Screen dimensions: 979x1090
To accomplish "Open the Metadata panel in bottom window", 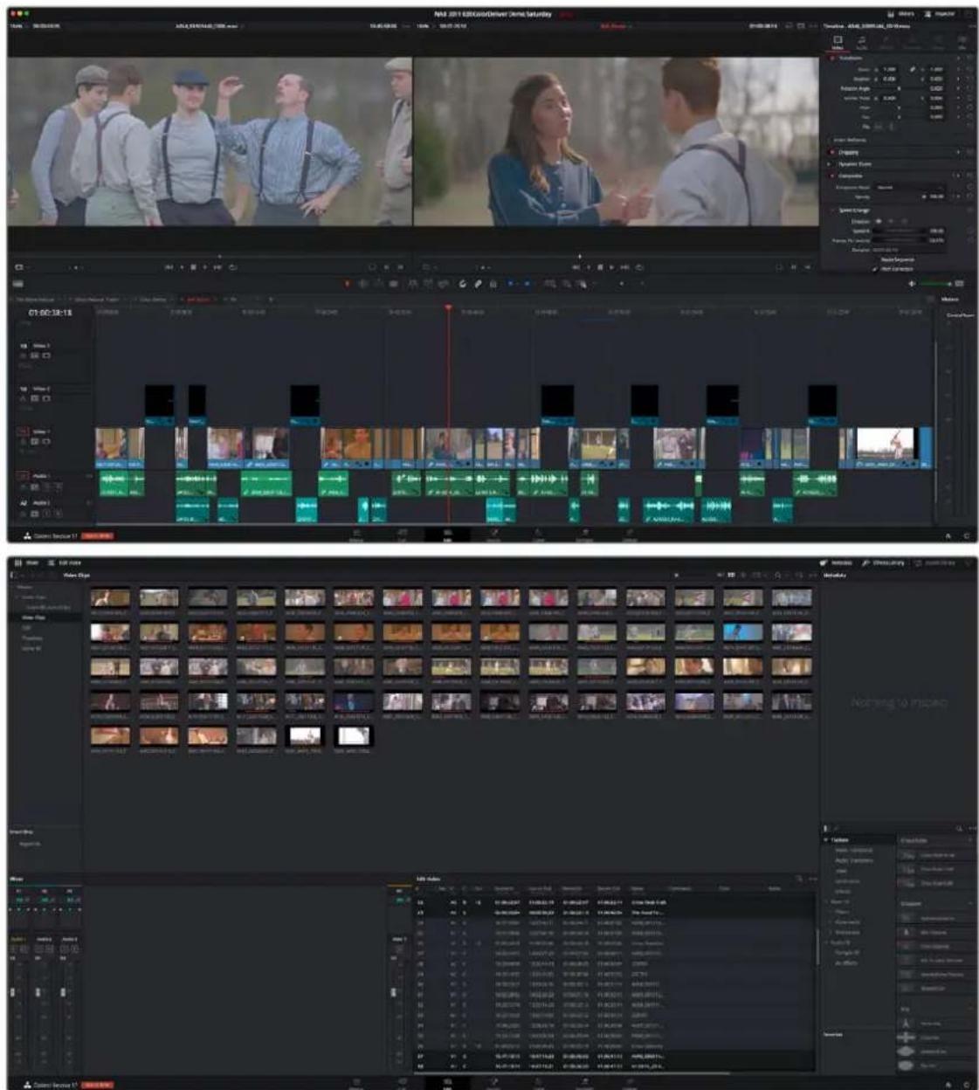I will point(837,562).
